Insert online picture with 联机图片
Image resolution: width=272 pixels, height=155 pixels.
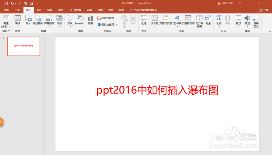38,20
